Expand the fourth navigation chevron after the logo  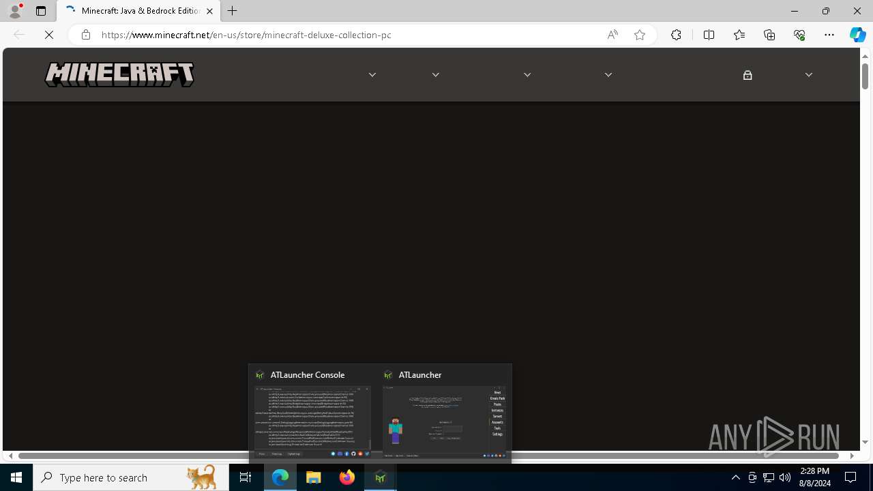(x=608, y=74)
